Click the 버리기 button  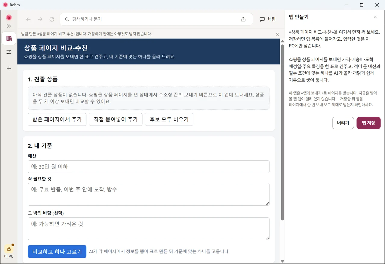[x=343, y=123]
